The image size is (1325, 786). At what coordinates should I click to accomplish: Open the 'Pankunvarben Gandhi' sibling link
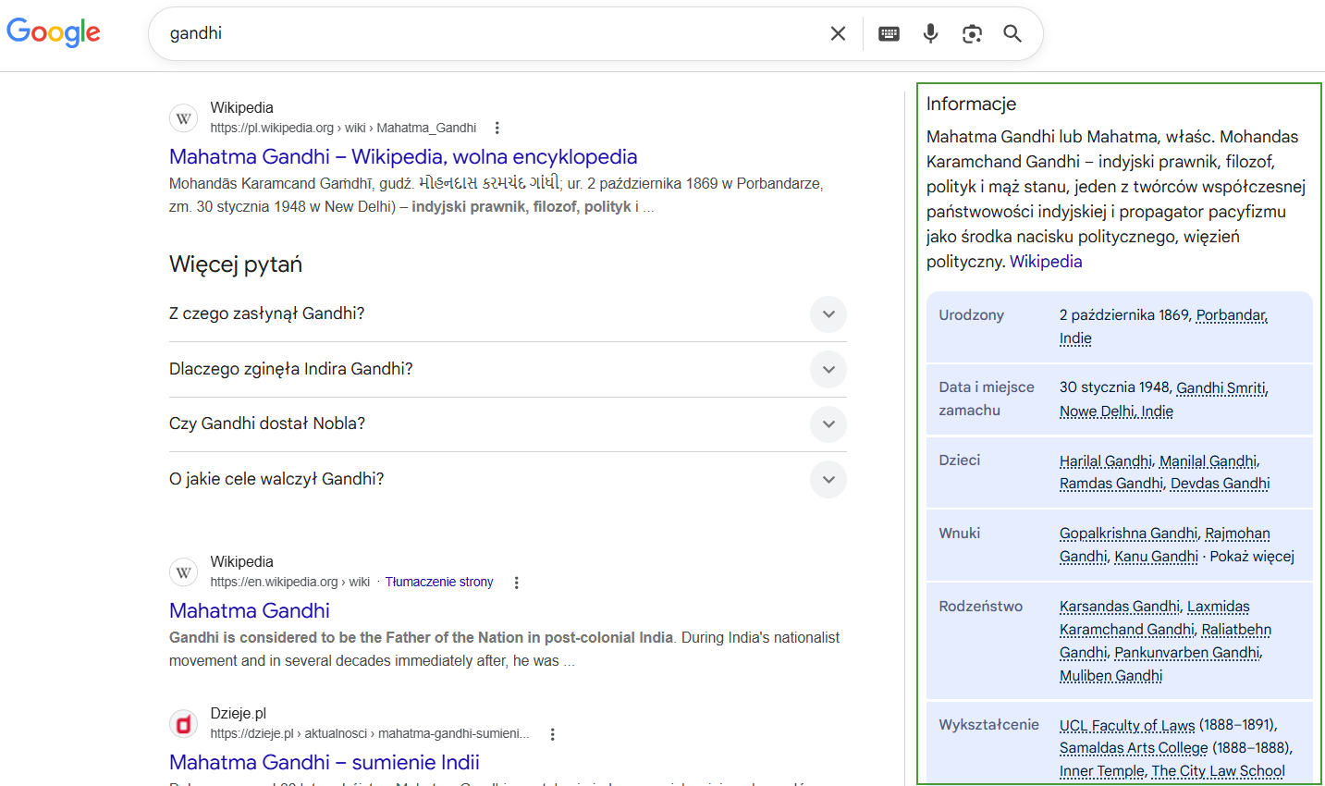1187,653
